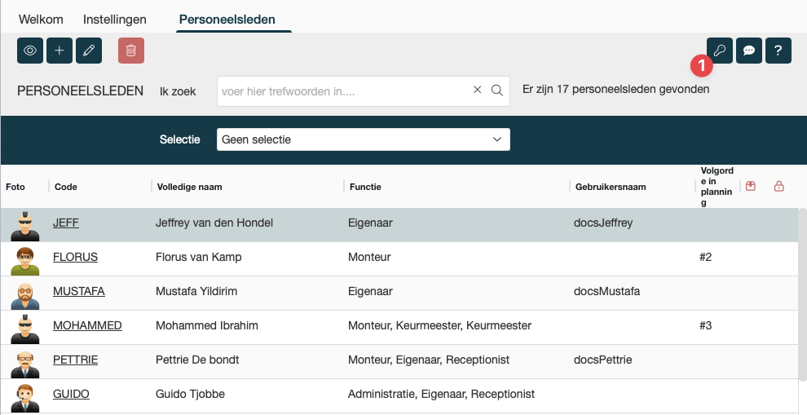Open the key permissions icon

(x=720, y=51)
